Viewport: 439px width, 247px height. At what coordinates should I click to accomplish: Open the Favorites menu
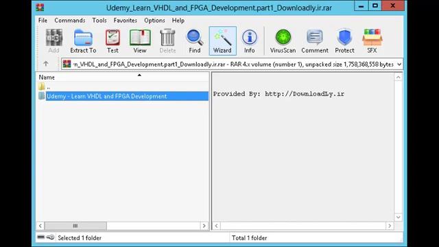point(125,21)
